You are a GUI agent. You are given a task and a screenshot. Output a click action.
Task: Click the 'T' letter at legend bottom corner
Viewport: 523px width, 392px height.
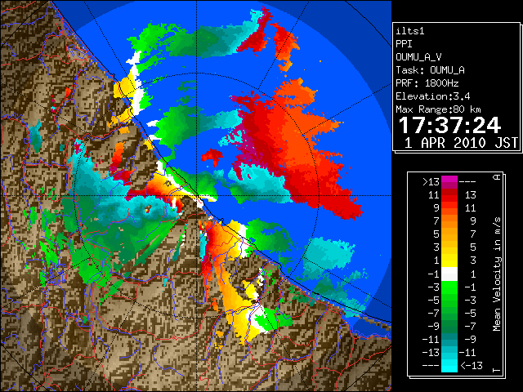(x=497, y=370)
